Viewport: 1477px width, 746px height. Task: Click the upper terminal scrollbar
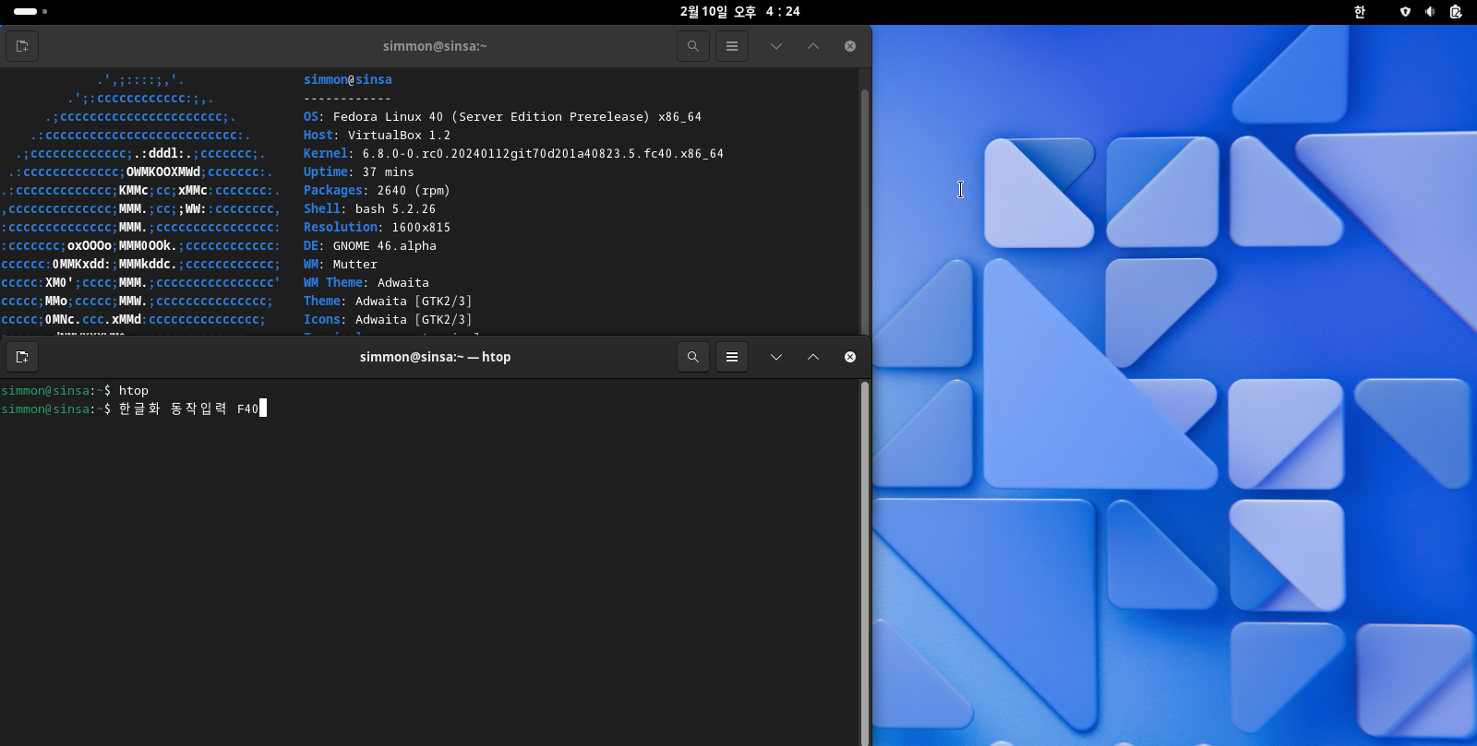[865, 211]
